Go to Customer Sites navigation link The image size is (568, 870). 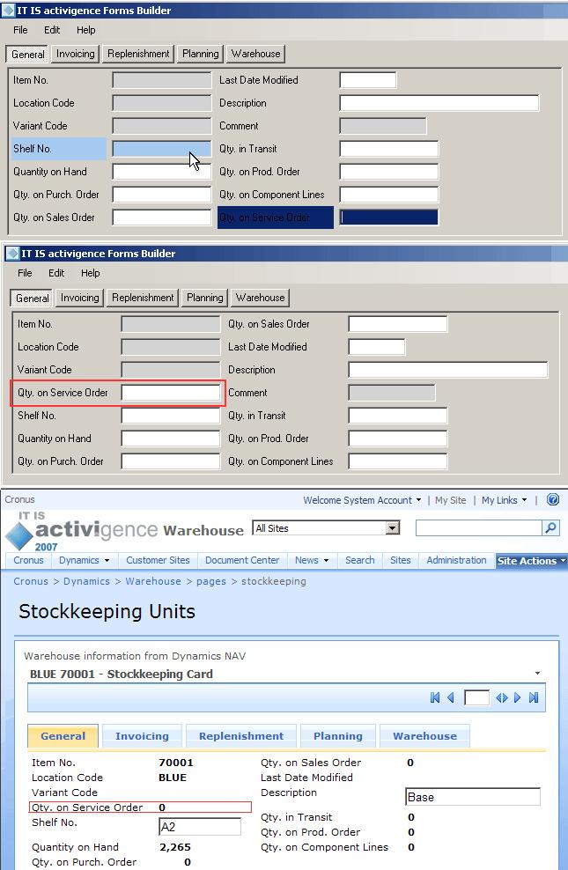point(159,560)
